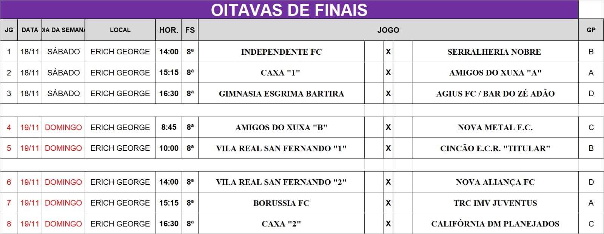The image size is (604, 234).
Task: Click the "NOVA ALIANÇA FC" team cell
Action: pyautogui.click(x=495, y=182)
